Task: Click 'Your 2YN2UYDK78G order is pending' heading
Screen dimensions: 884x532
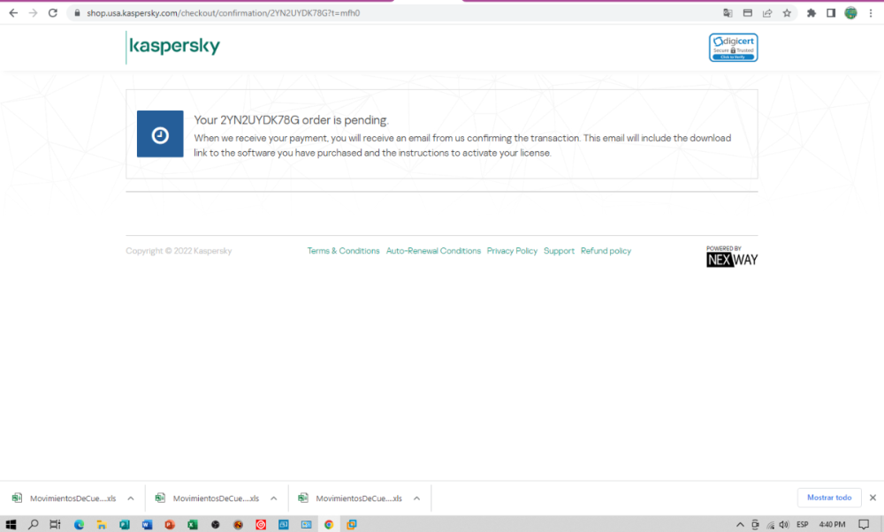Action: coord(292,120)
